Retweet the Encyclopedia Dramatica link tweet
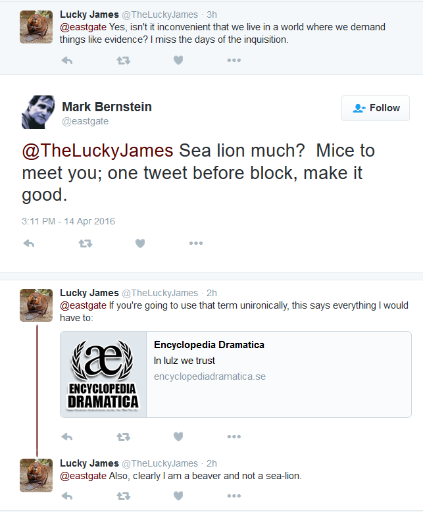This screenshot has width=423, height=512. 124,436
